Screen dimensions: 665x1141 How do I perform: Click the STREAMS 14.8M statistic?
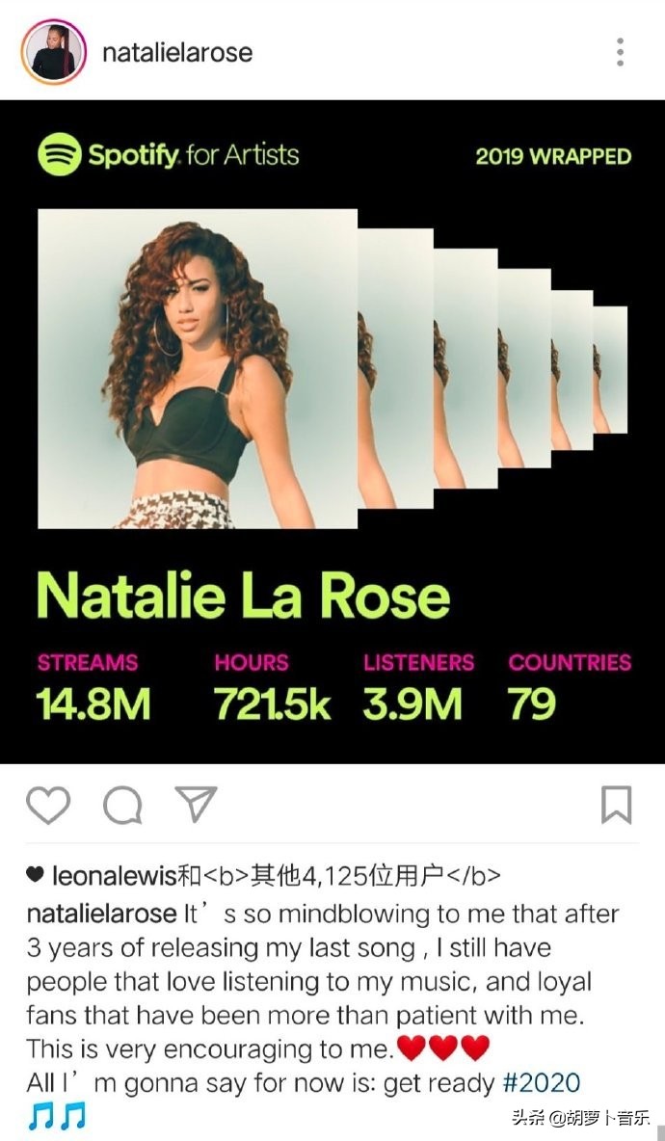click(93, 686)
